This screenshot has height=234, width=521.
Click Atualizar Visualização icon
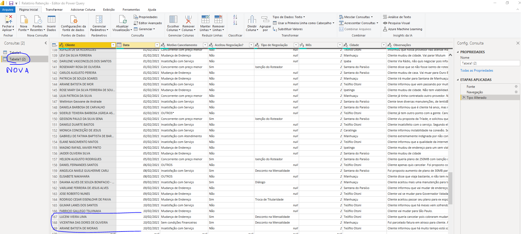tap(122, 19)
